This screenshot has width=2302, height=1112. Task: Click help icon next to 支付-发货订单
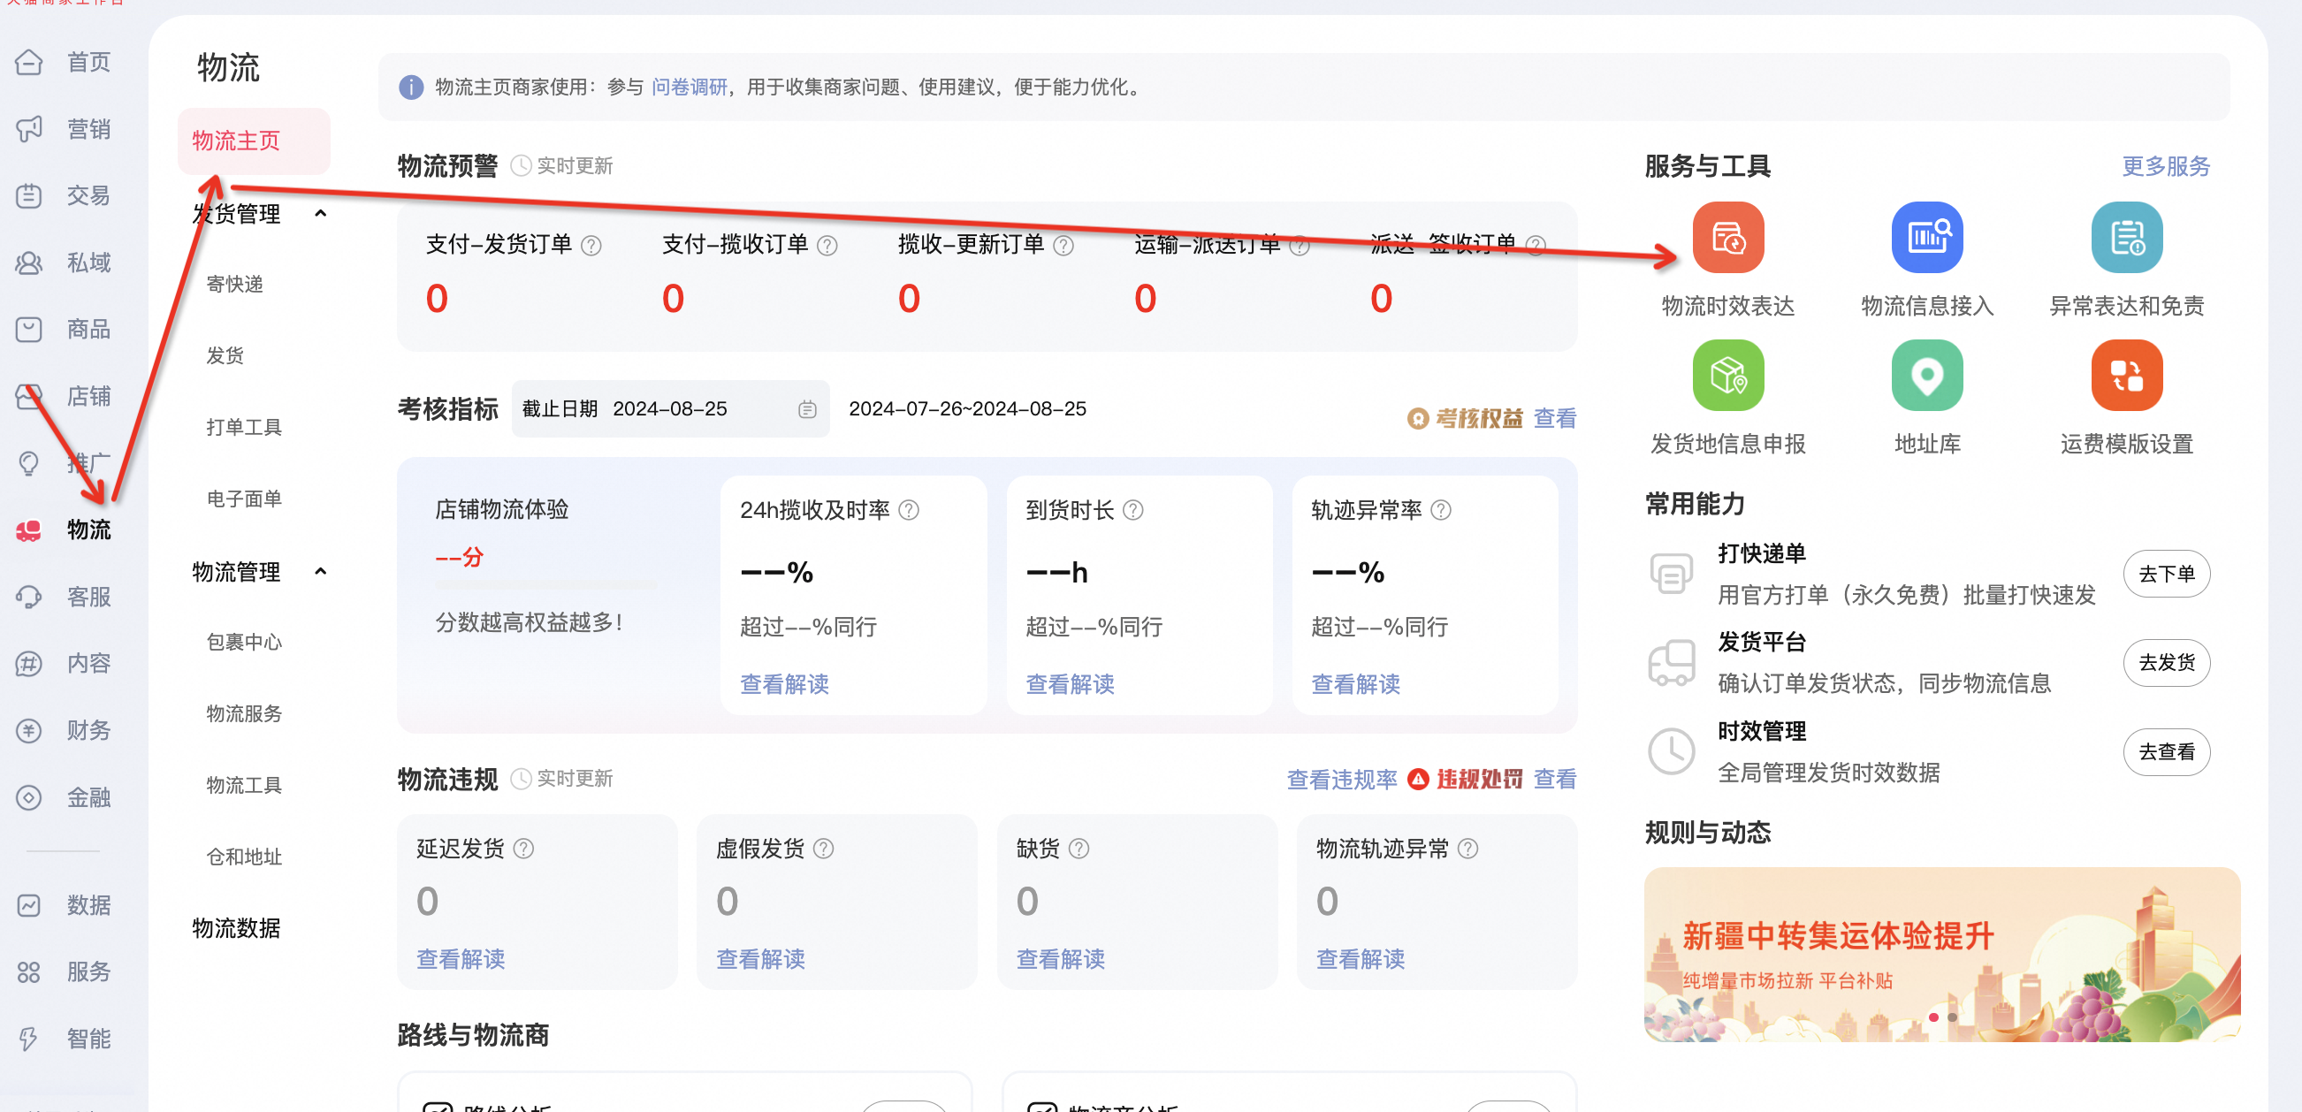pyautogui.click(x=591, y=245)
